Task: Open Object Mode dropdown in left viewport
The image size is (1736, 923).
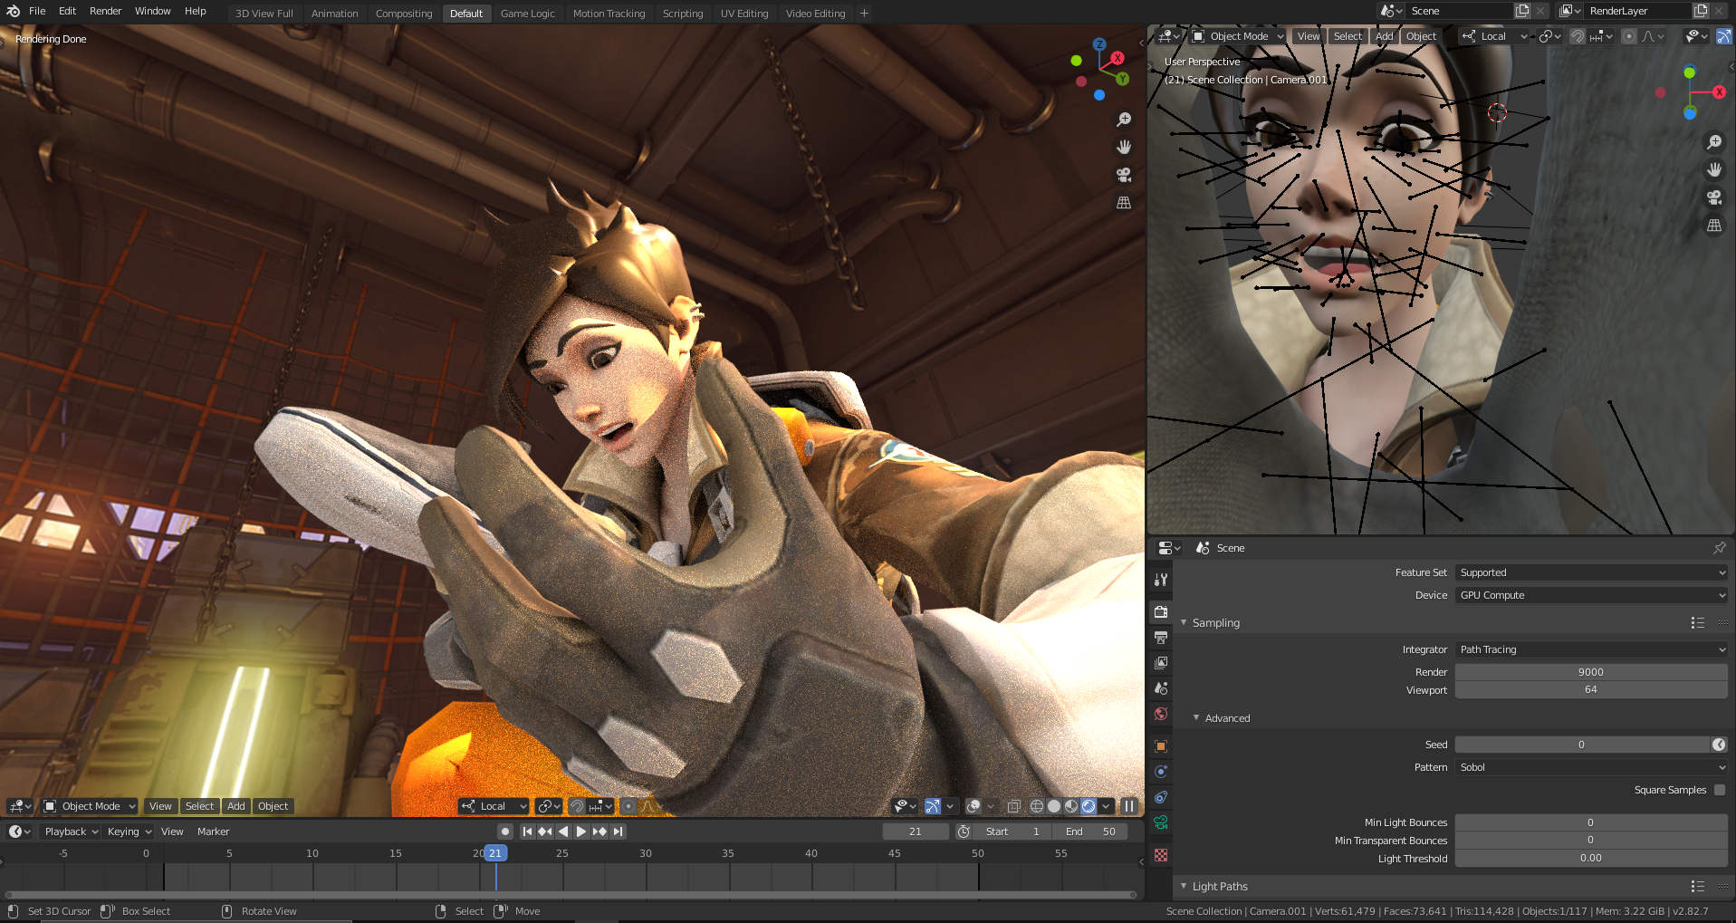Action: (x=90, y=806)
